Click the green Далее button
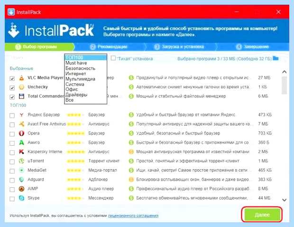The image size is (294, 227). [x=262, y=215]
